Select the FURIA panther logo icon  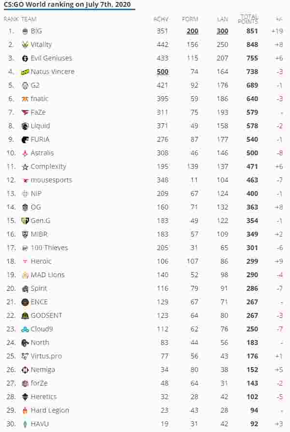(25, 140)
